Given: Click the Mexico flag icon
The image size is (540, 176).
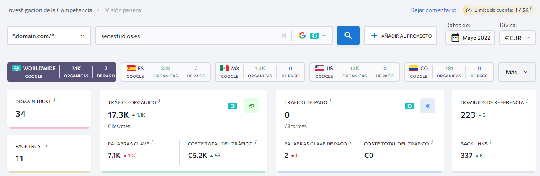Looking at the screenshot, I should [x=225, y=69].
